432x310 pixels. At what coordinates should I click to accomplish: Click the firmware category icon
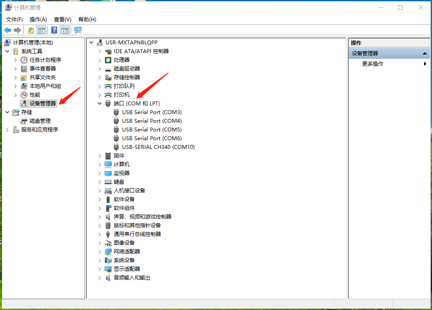(108, 156)
